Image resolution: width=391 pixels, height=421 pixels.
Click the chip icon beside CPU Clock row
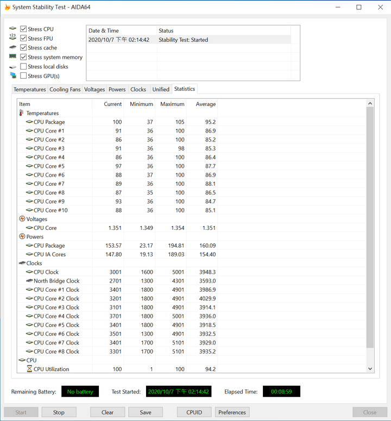pos(29,272)
